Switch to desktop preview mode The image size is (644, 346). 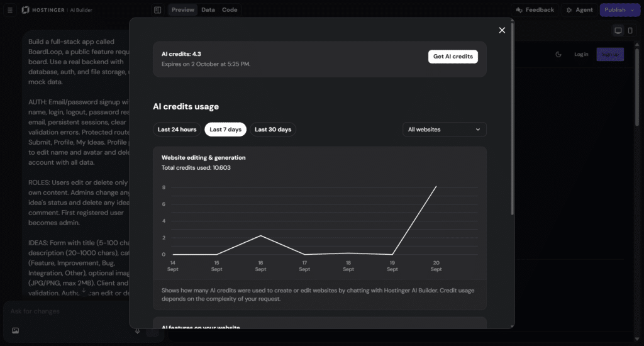(618, 30)
